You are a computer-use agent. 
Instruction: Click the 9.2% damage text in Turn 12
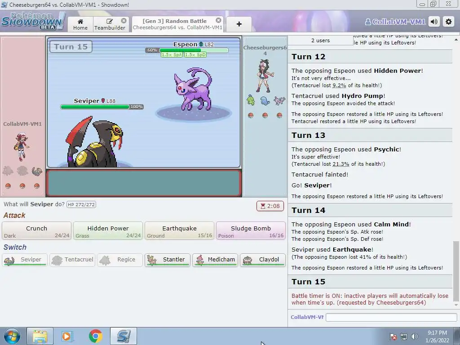(x=339, y=85)
